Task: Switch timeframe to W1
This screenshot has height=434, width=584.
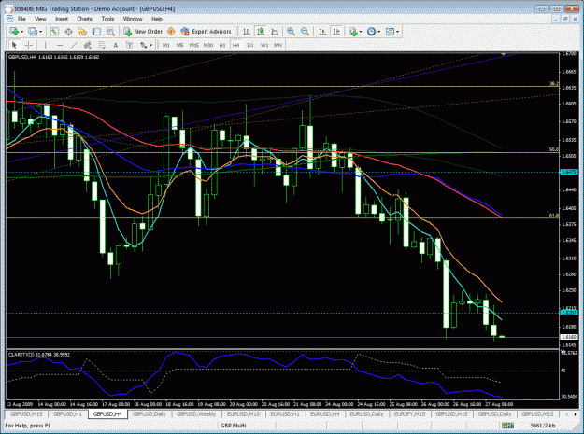Action: coord(264,45)
